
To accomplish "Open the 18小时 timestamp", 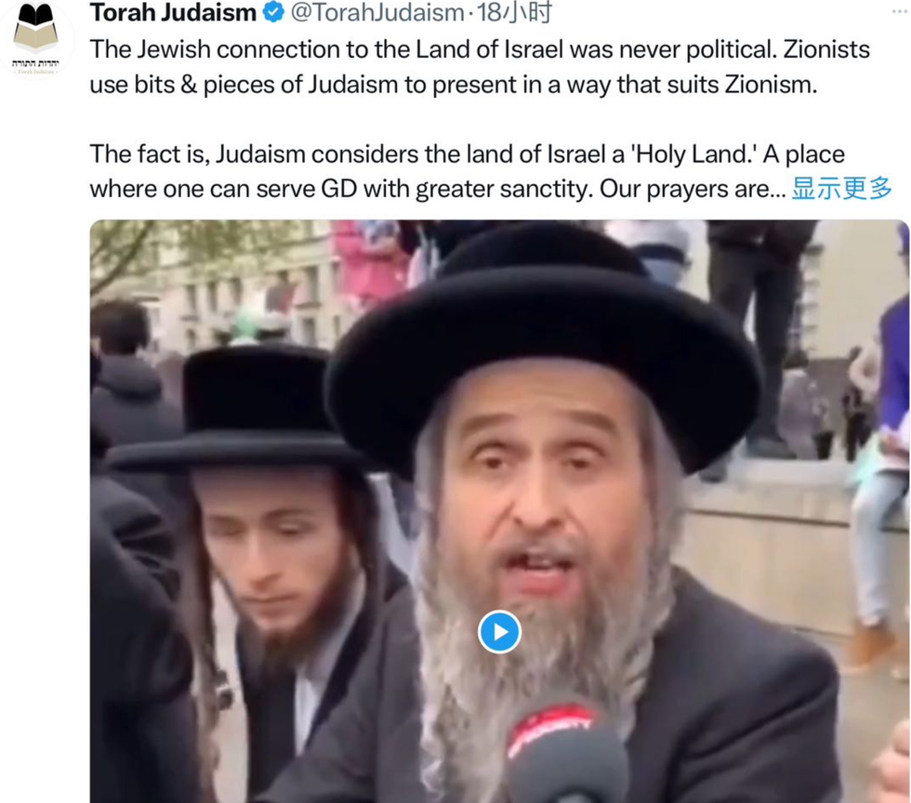I will click(x=514, y=12).
